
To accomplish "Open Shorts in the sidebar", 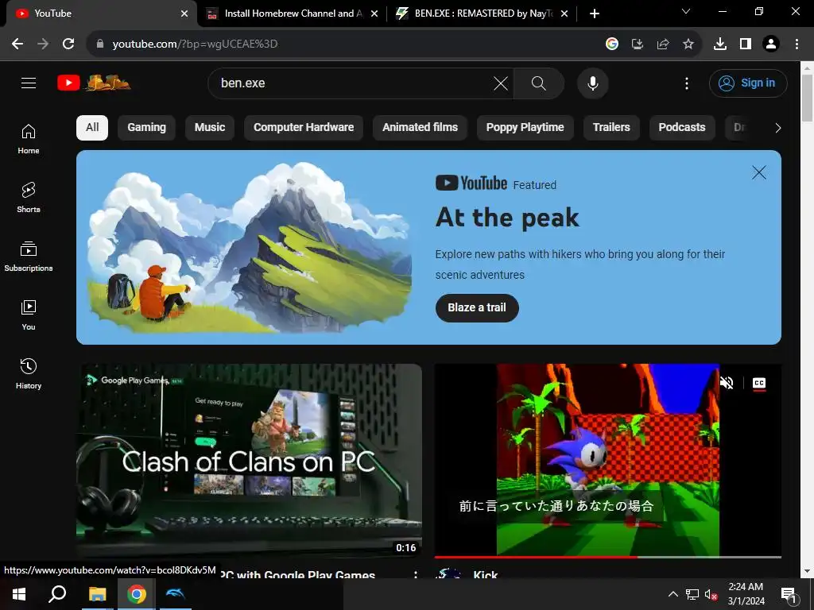I will pos(29,198).
